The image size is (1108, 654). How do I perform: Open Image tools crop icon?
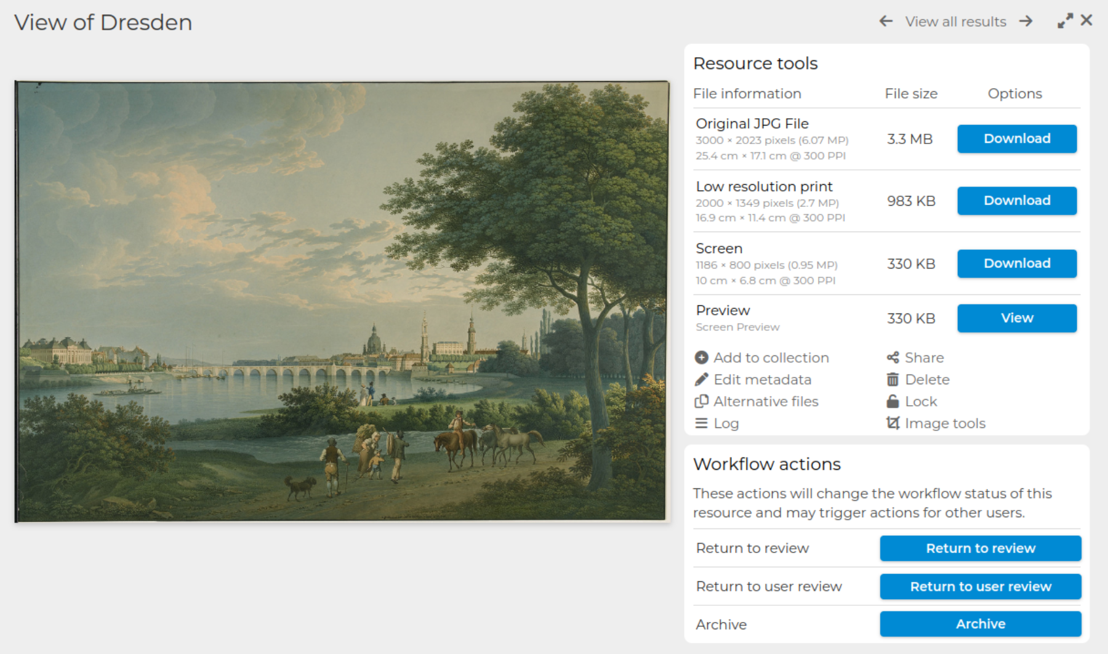click(893, 424)
